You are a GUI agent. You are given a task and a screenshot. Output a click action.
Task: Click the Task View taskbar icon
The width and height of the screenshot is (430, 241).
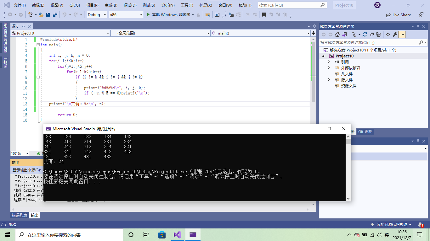tap(146, 234)
